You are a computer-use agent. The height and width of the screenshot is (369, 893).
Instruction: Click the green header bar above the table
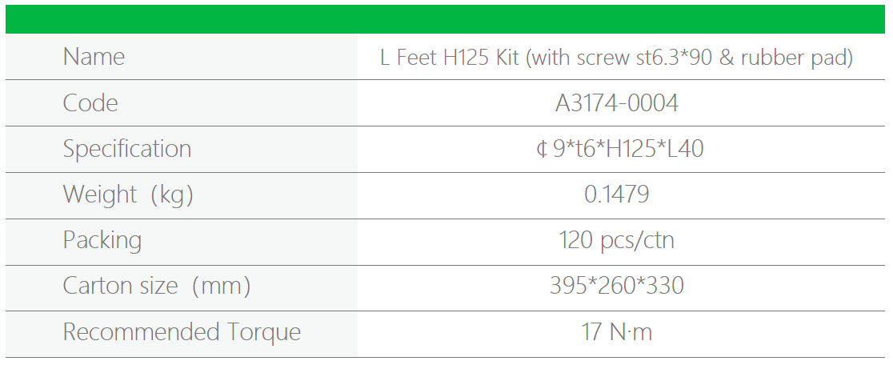point(446,19)
